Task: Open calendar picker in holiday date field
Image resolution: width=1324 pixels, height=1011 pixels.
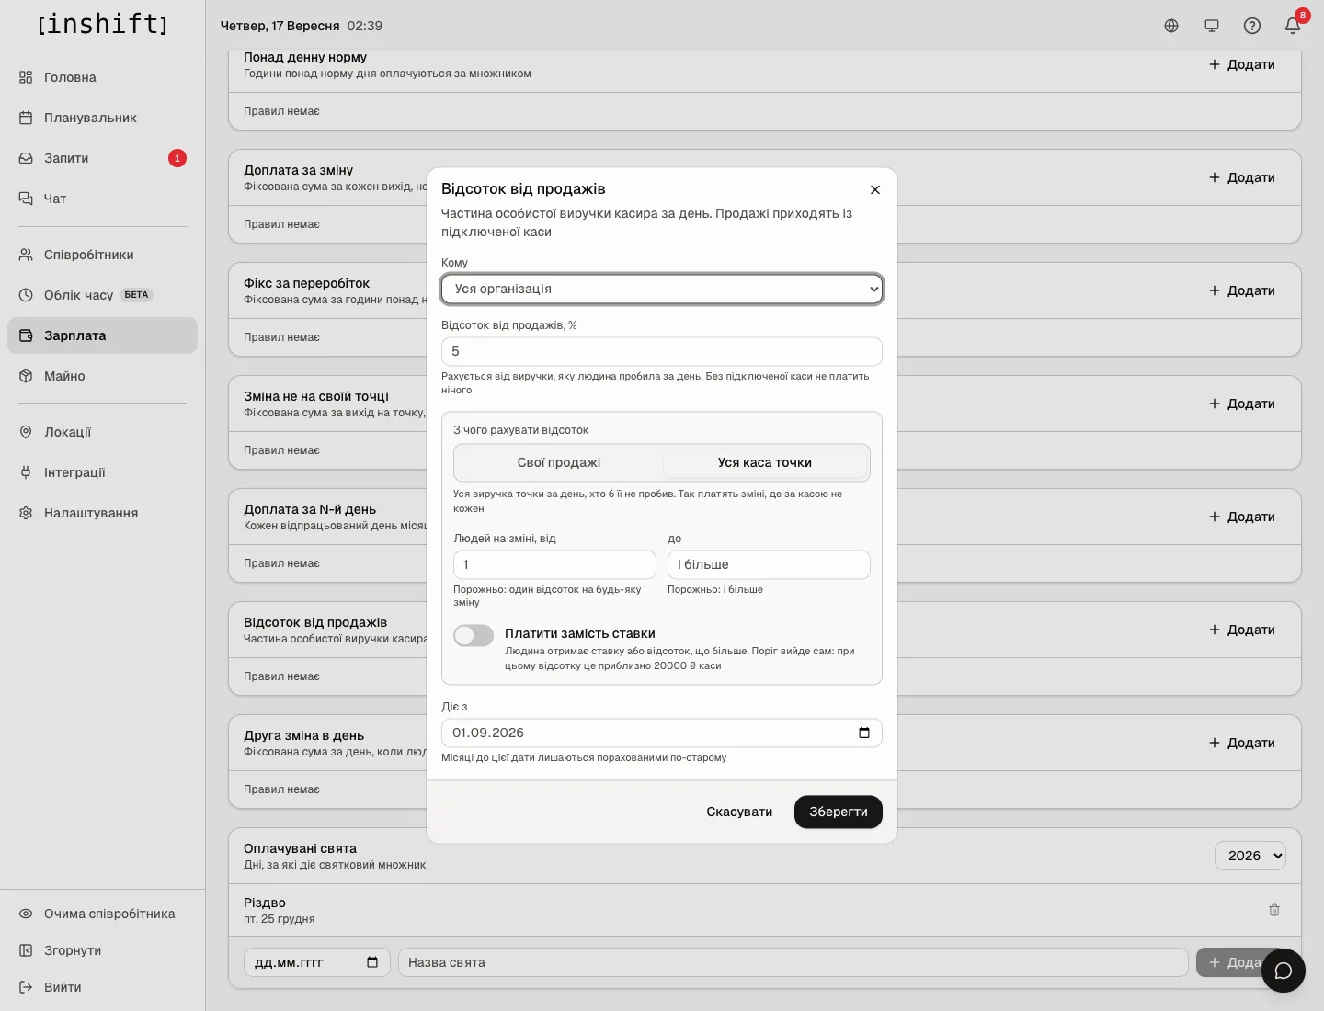Action: pyautogui.click(x=372, y=962)
